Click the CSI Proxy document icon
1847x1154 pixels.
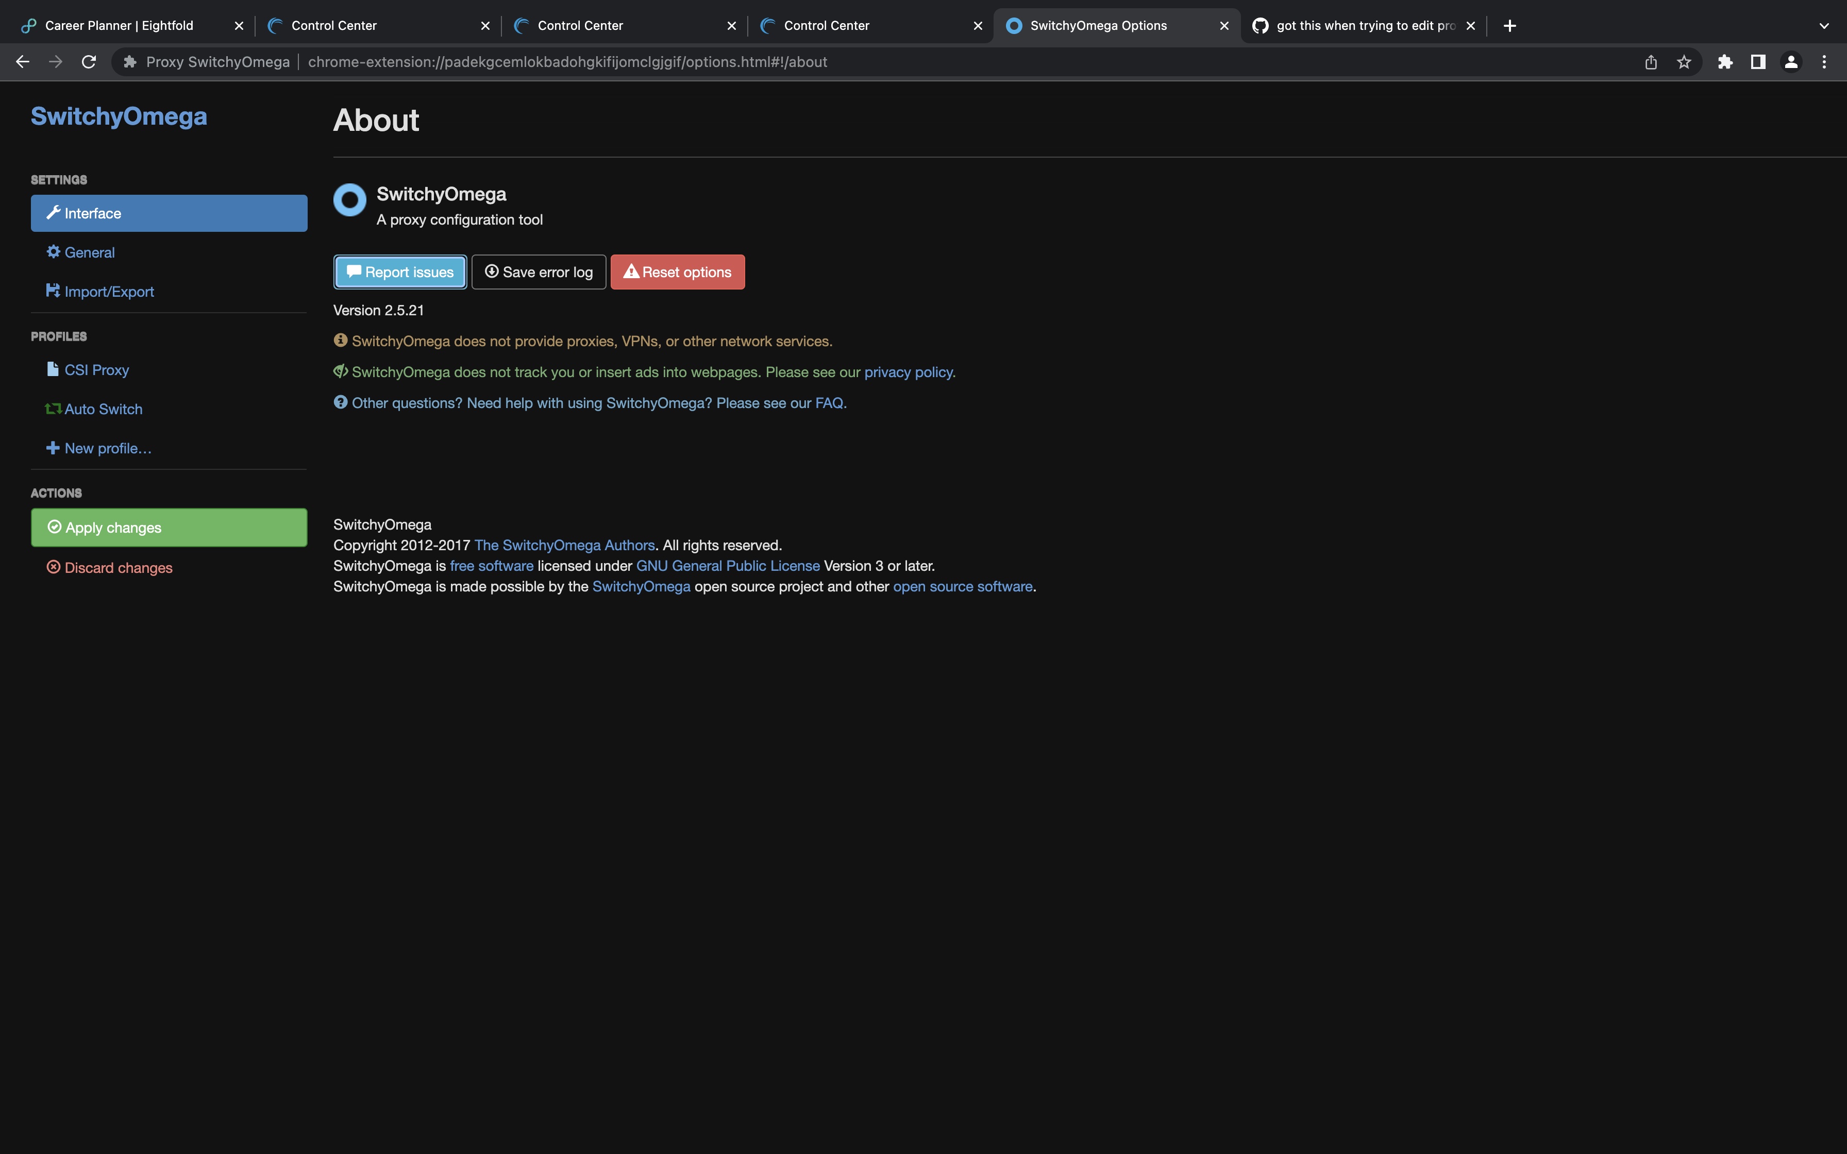[x=53, y=369]
